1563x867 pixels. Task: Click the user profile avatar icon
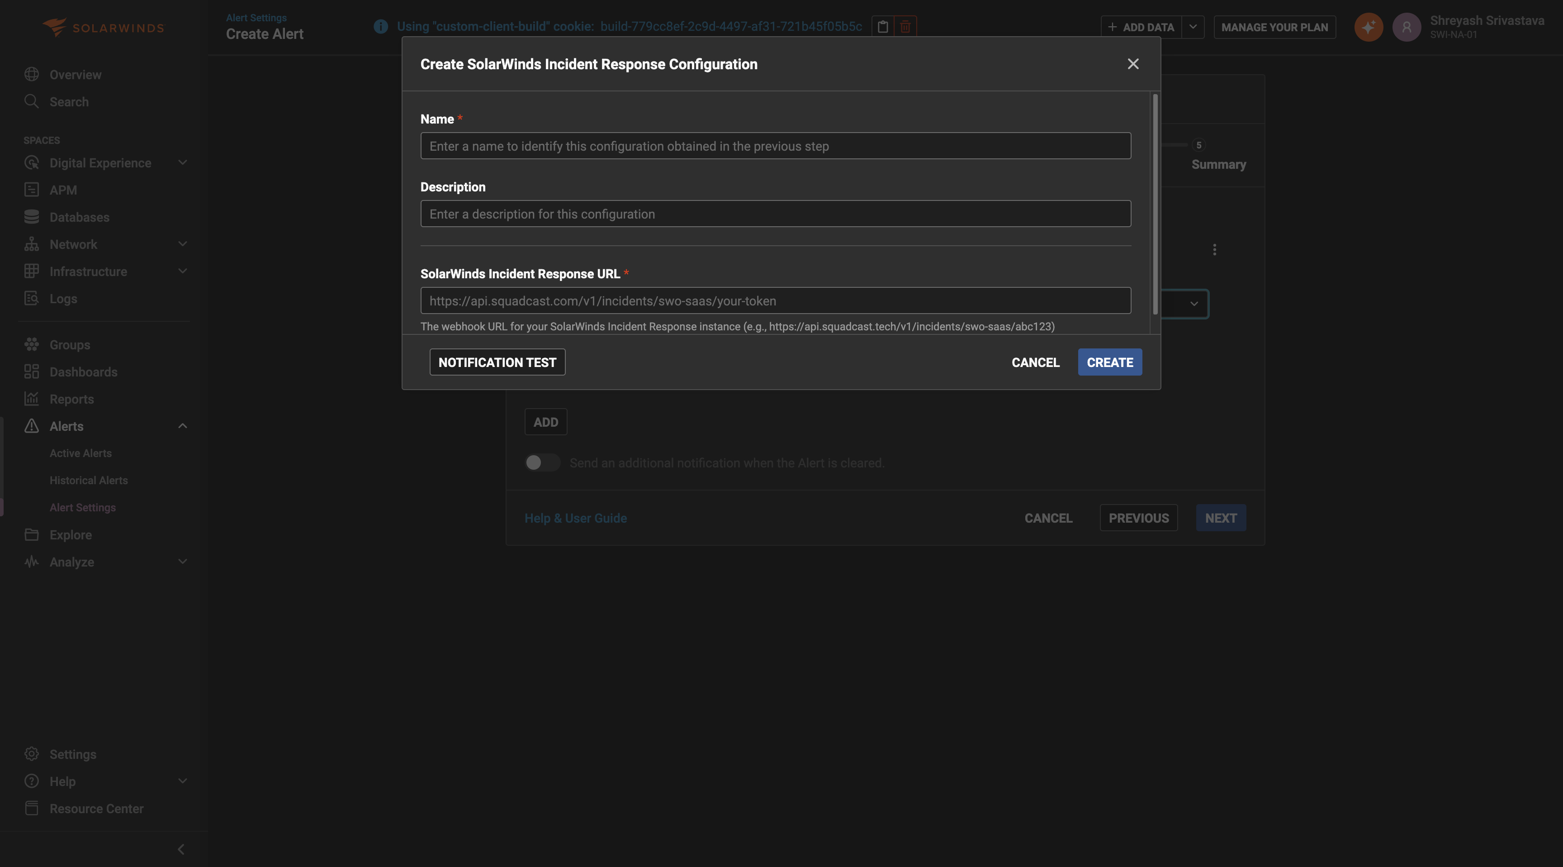tap(1407, 27)
